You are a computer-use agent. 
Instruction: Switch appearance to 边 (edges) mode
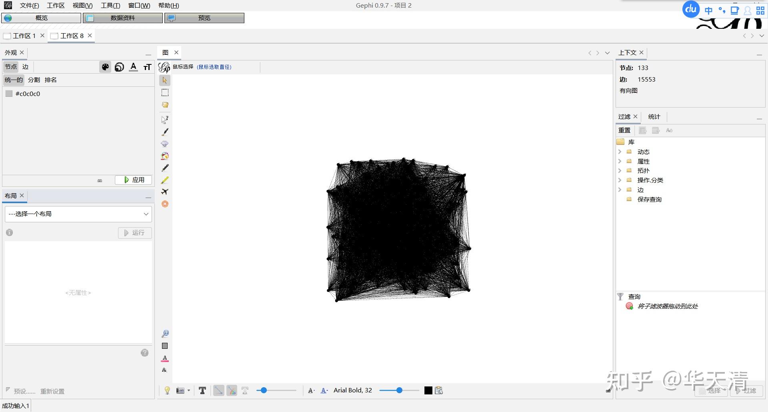point(26,67)
